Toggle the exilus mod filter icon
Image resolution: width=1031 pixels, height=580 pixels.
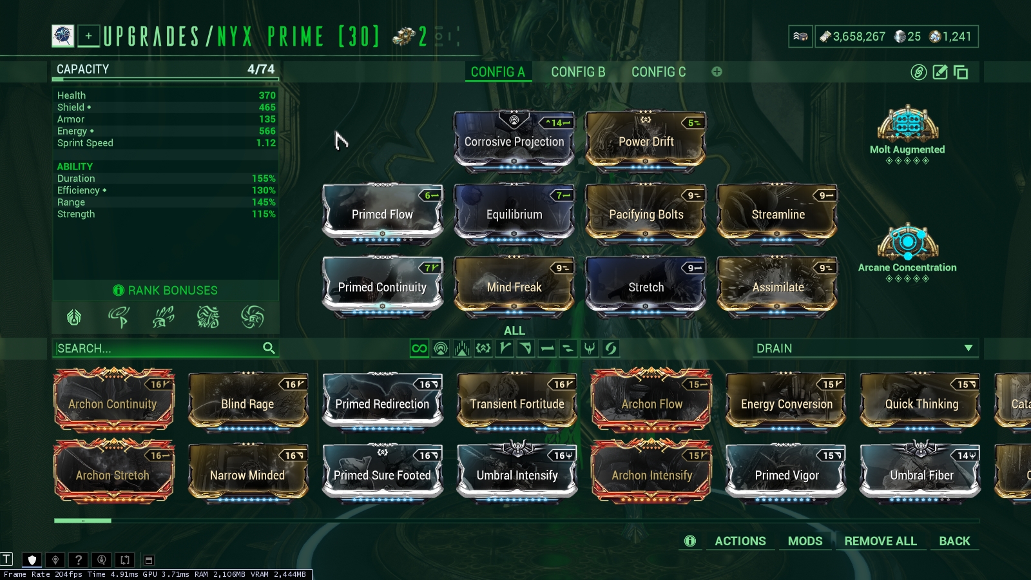click(x=483, y=348)
